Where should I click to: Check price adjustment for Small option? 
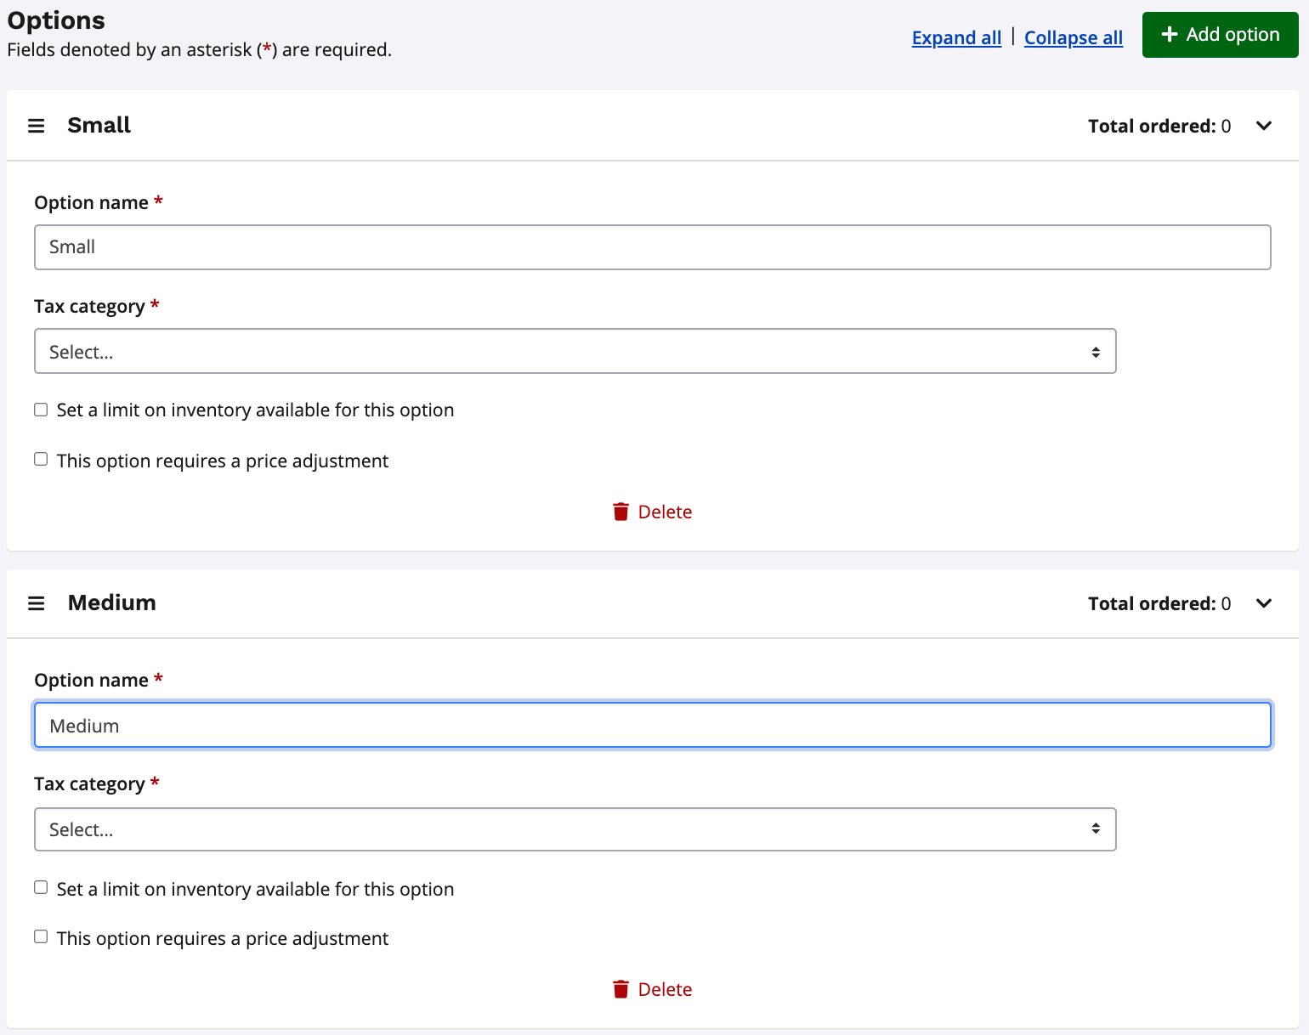pyautogui.click(x=41, y=460)
